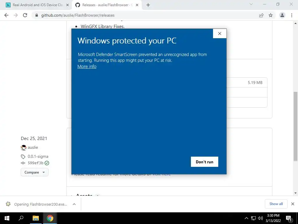Bookmark this page with the star
The height and width of the screenshot is (224, 298).
point(271,15)
